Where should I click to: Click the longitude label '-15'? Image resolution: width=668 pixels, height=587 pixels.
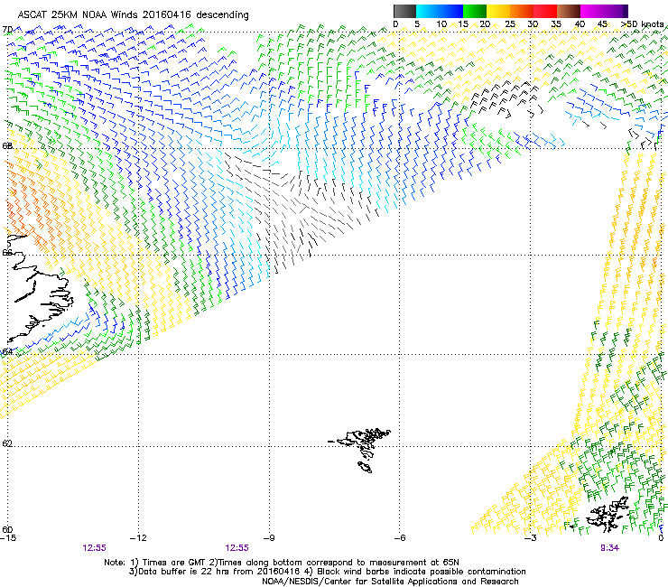(8, 538)
